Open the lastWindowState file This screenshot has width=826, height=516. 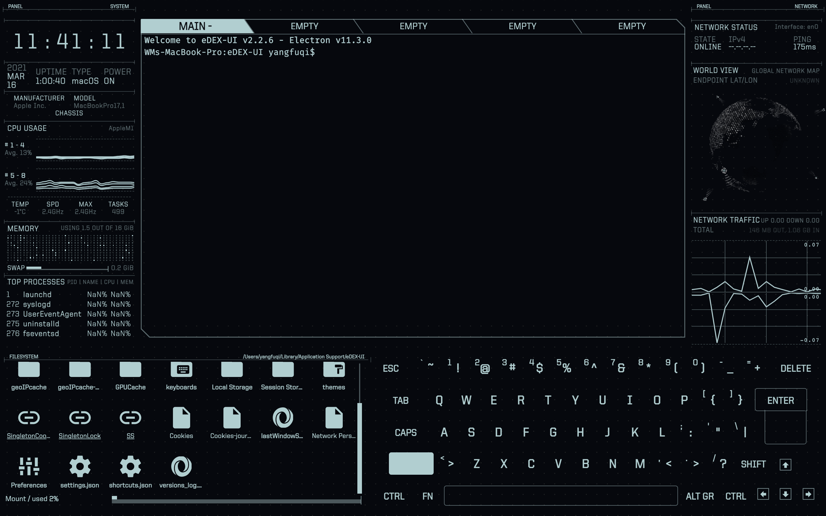283,418
